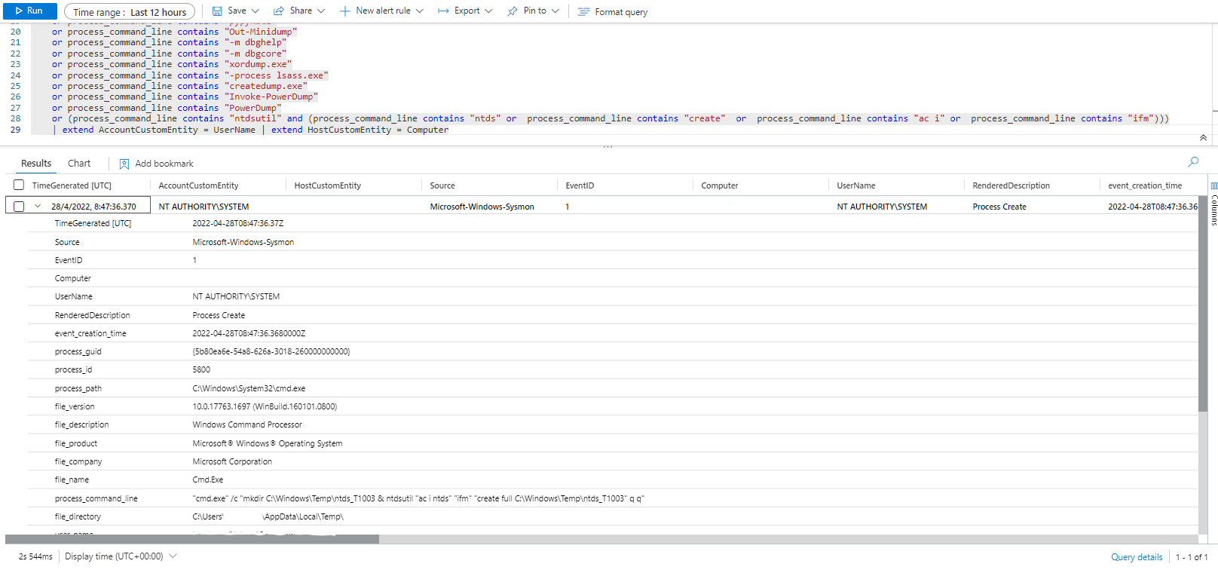The height and width of the screenshot is (573, 1218).
Task: Click the Save disk icon
Action: [217, 11]
